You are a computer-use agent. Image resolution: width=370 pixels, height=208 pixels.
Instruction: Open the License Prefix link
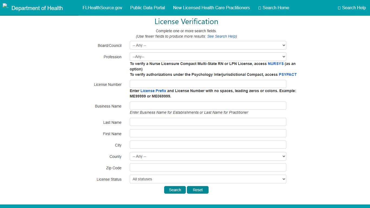point(153,91)
